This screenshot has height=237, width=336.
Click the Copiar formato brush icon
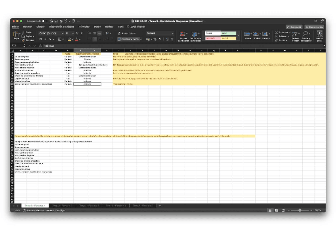point(23,40)
